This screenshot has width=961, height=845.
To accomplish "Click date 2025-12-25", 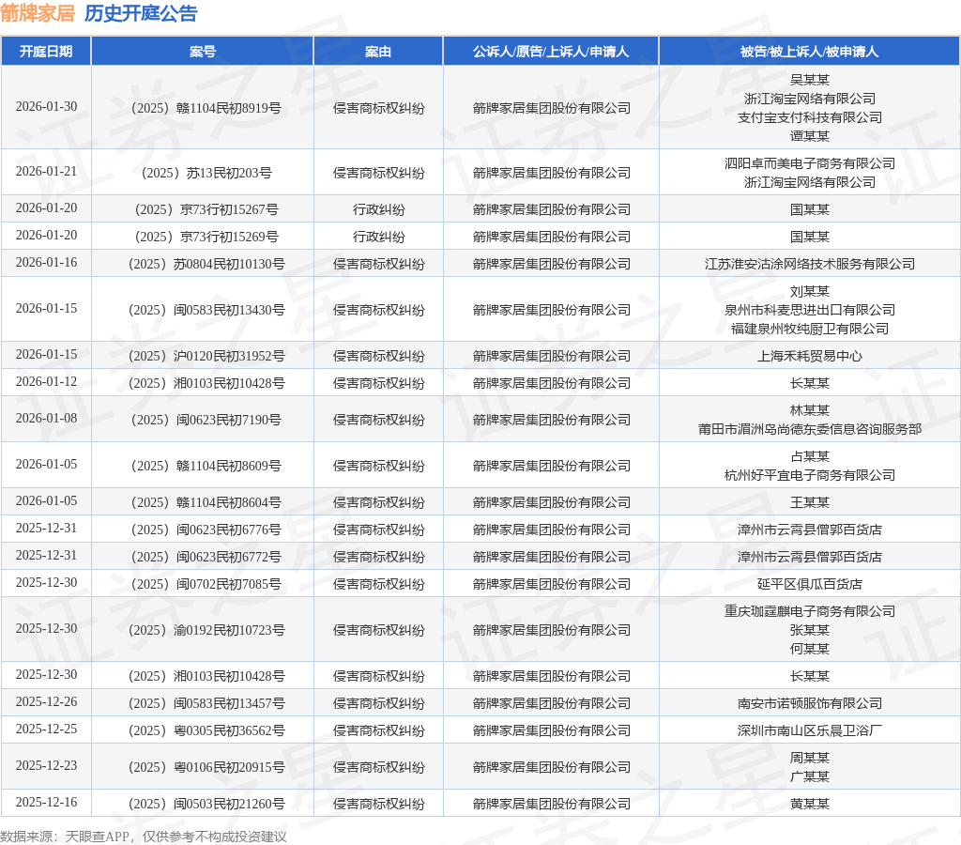I will pos(47,730).
